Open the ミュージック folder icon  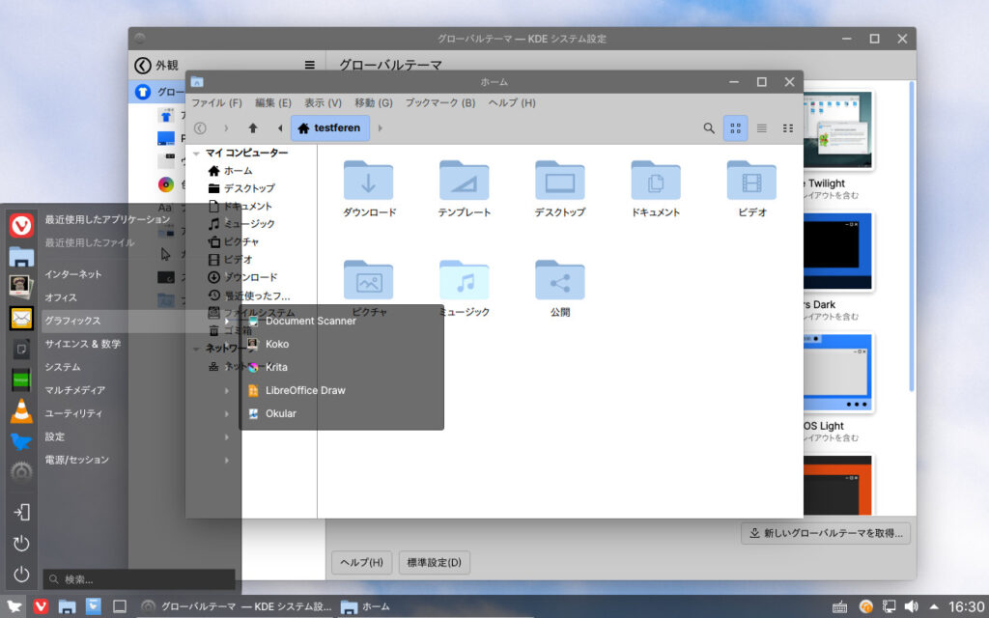click(x=465, y=281)
